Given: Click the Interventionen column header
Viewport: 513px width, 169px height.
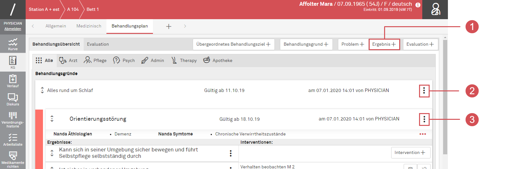Looking at the screenshot, I should click(256, 142).
